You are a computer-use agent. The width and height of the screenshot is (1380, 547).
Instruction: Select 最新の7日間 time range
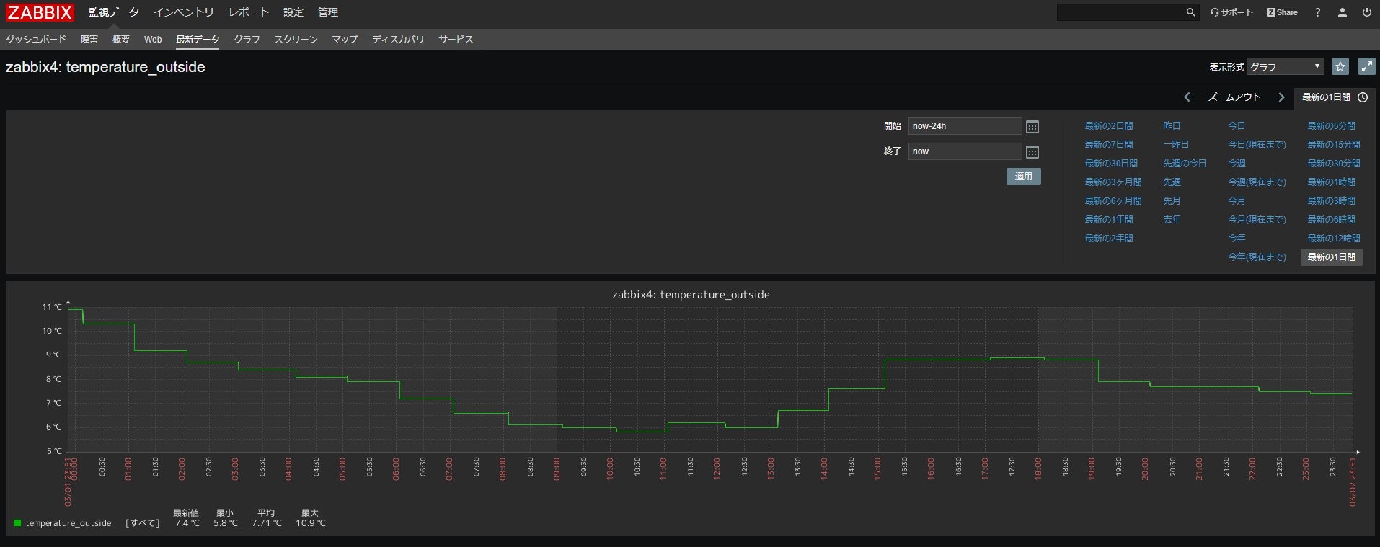pyautogui.click(x=1109, y=145)
